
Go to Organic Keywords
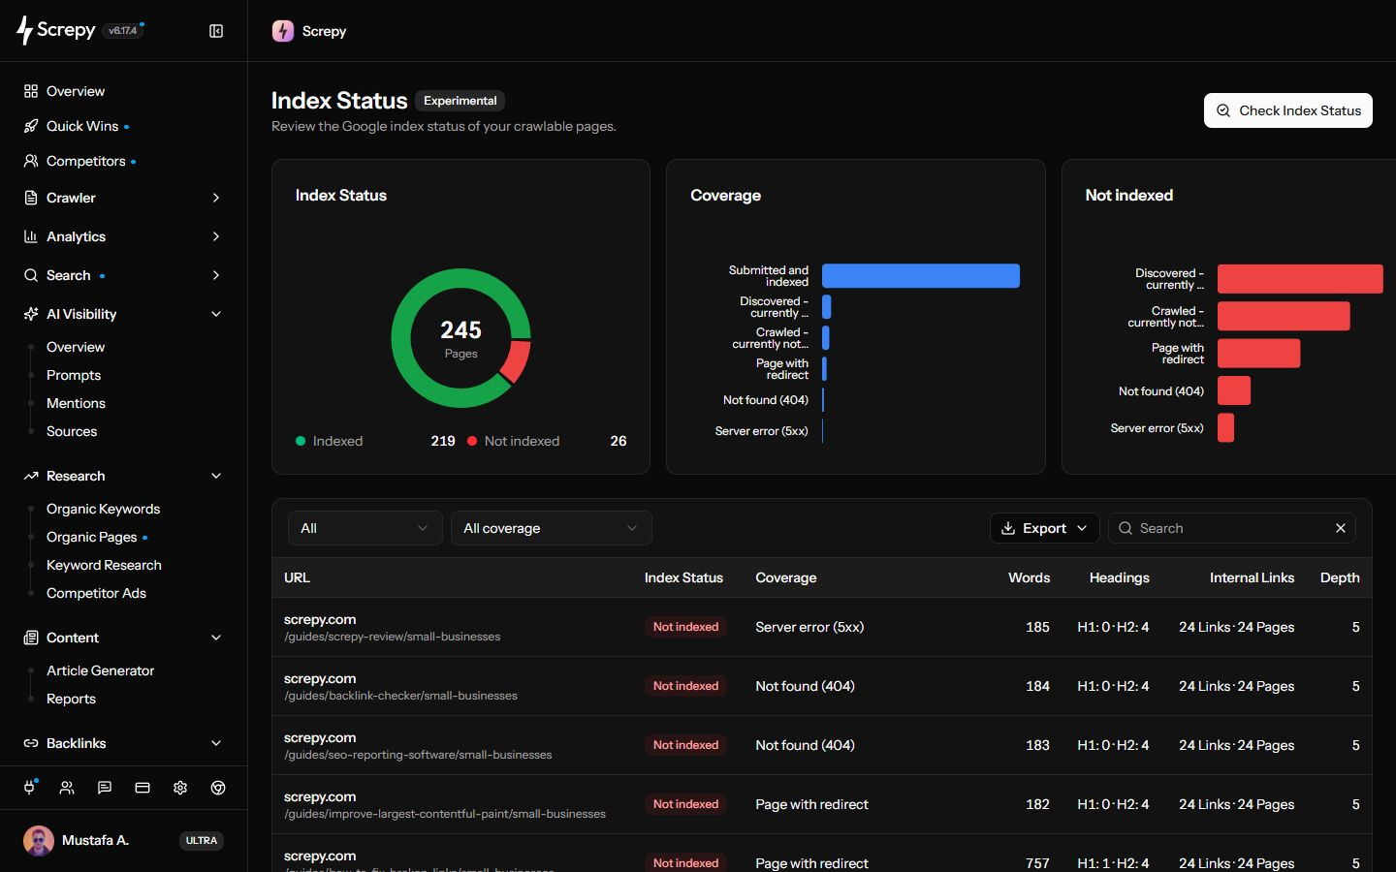103,509
